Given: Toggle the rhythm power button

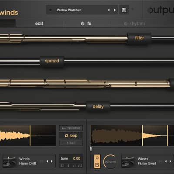Looking at the screenshot, I should click(126, 23).
